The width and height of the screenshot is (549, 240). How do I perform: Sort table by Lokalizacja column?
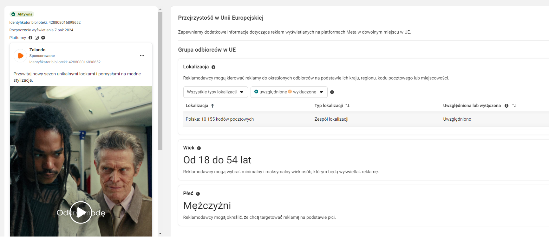tap(212, 106)
